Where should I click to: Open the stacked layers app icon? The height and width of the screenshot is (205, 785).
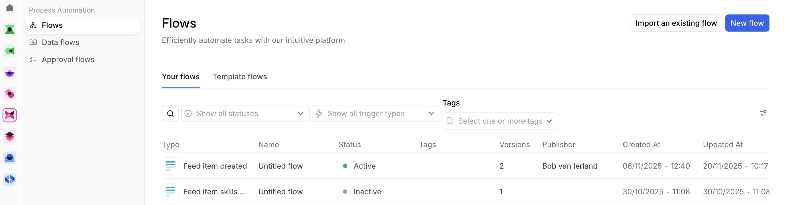(x=10, y=136)
